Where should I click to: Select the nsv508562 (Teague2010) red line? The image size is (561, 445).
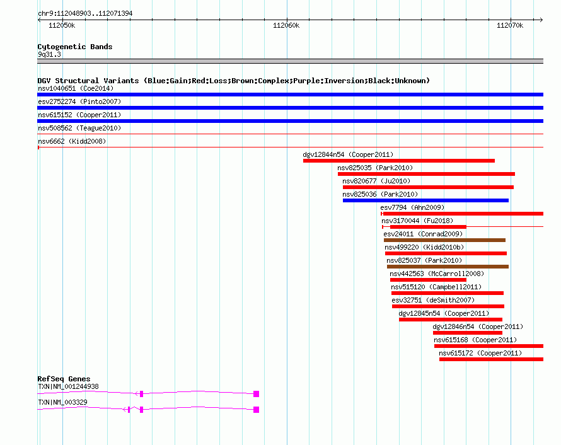[x=290, y=134]
